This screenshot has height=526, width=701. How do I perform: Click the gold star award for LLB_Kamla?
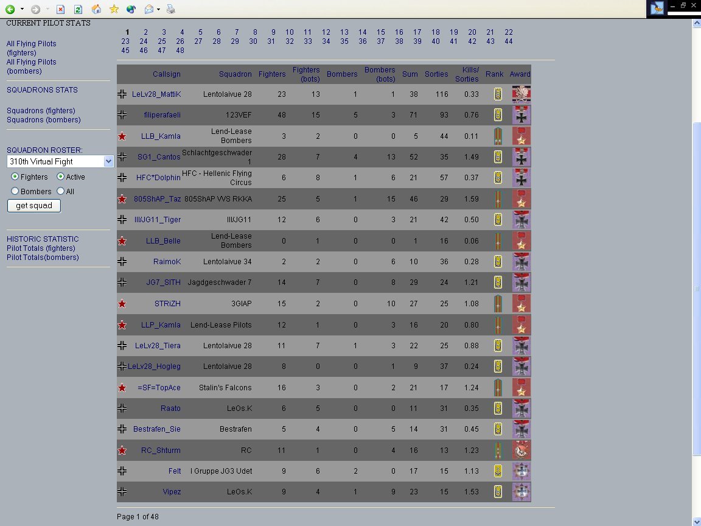click(x=521, y=136)
